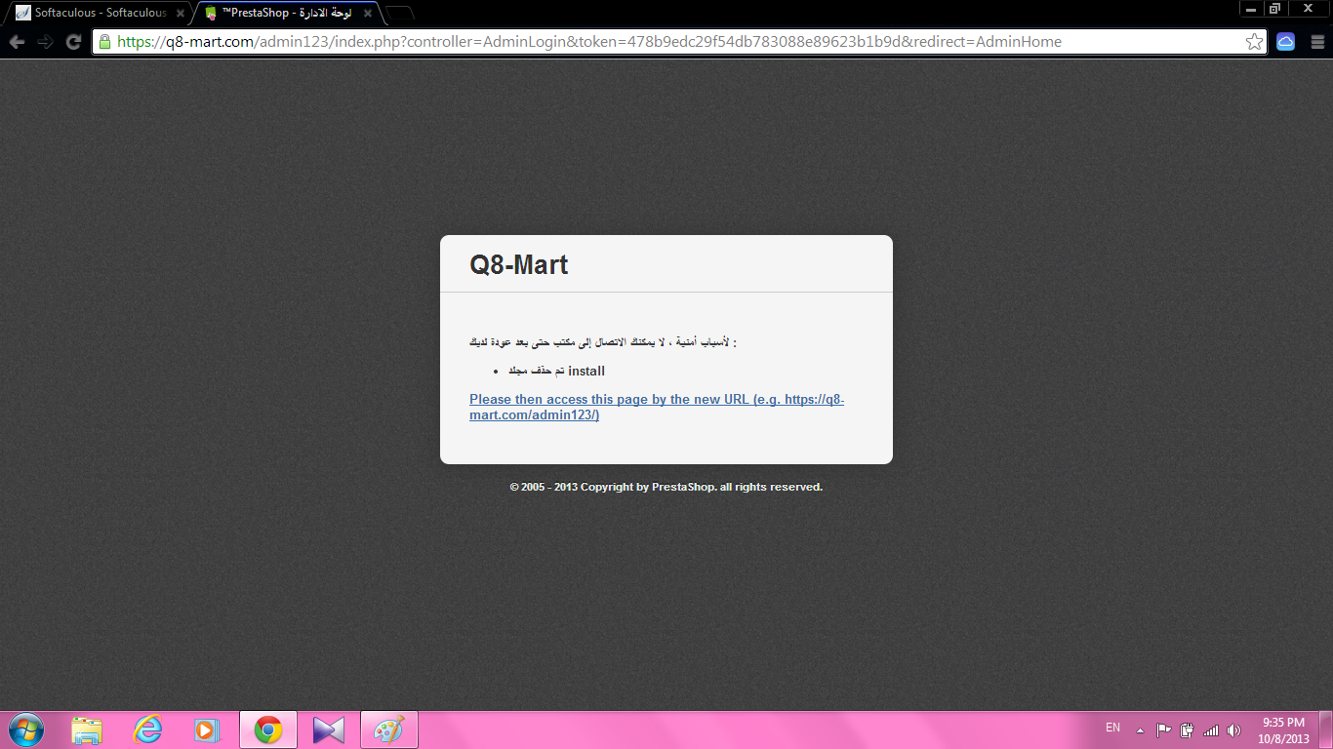Screen dimensions: 1333x749
Task: Open the volume speaker icon
Action: point(1234,729)
